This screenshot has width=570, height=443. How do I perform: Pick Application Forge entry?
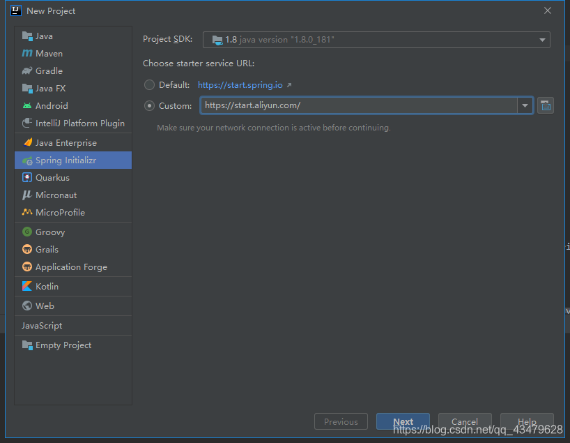[x=73, y=266]
